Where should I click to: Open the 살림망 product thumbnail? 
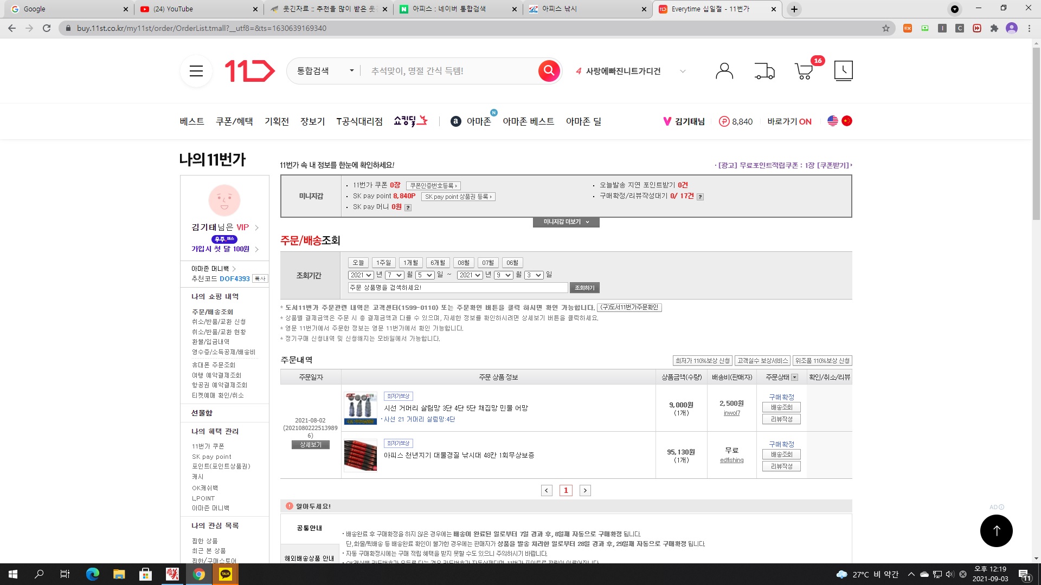point(360,408)
